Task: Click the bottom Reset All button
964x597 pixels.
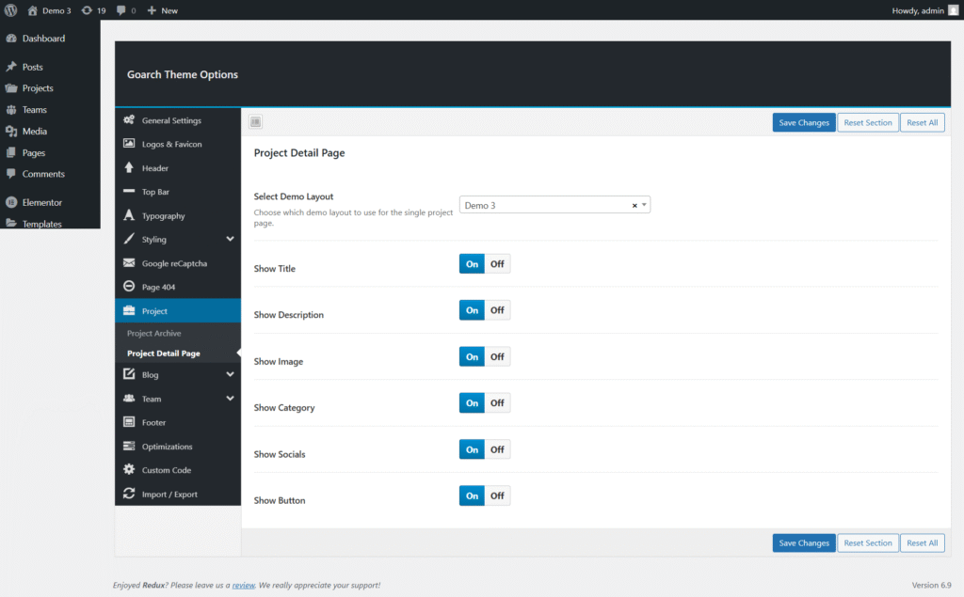Action: click(923, 543)
